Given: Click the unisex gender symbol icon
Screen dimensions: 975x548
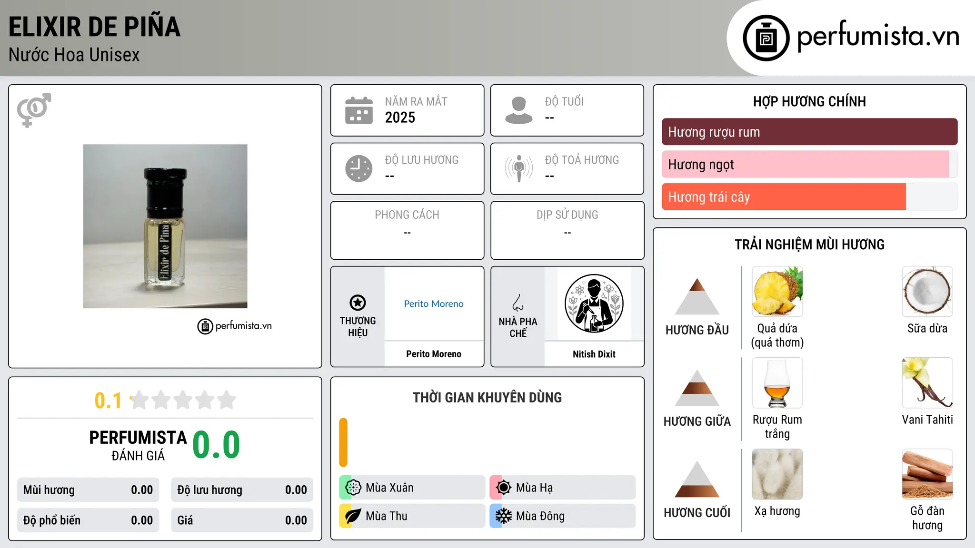Looking at the screenshot, I should click(34, 110).
